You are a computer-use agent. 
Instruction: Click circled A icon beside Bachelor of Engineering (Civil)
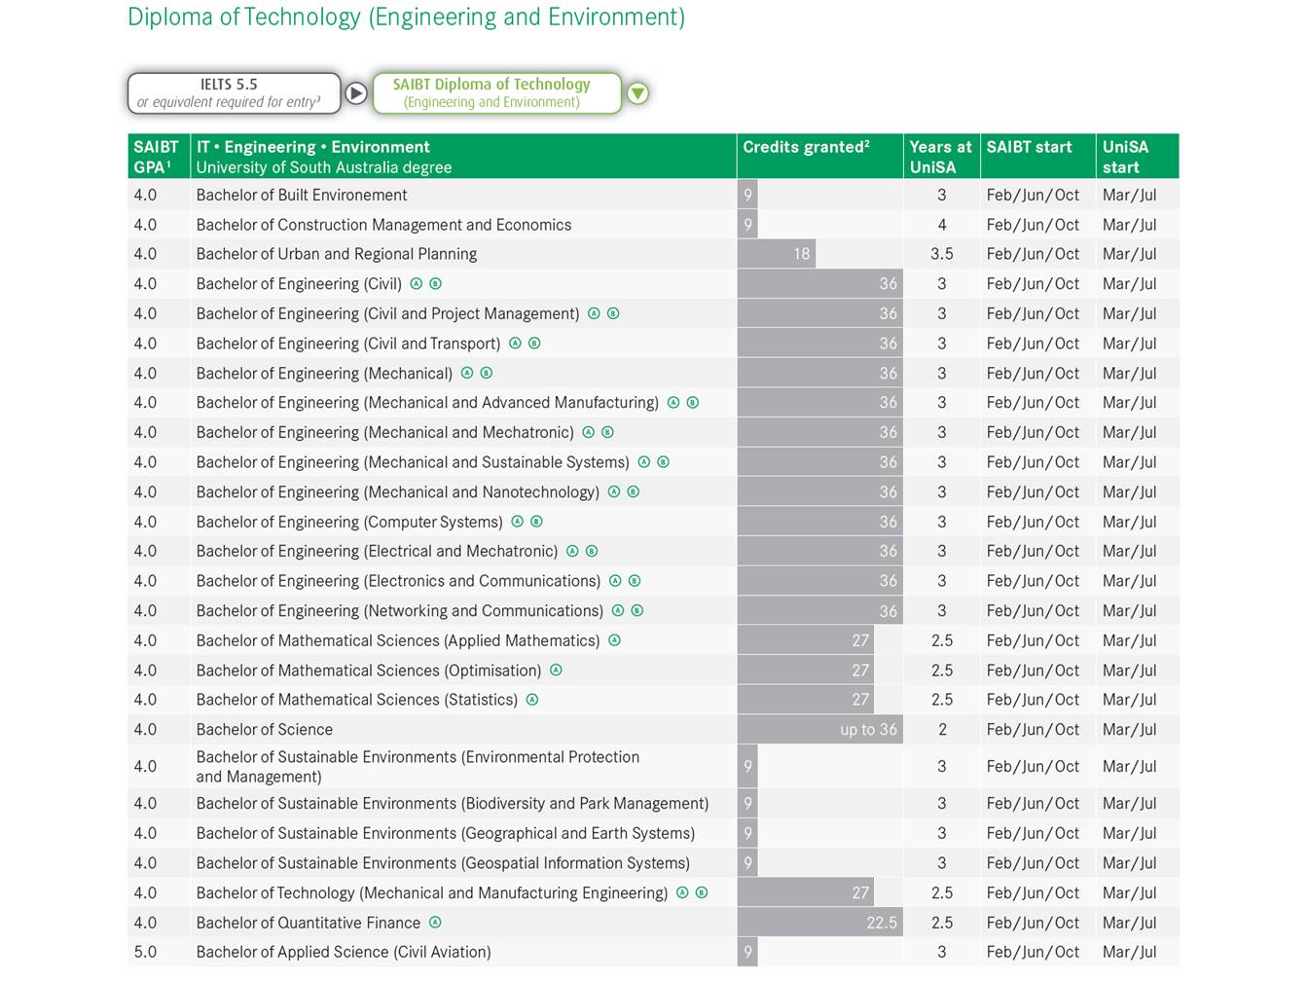pyautogui.click(x=417, y=284)
